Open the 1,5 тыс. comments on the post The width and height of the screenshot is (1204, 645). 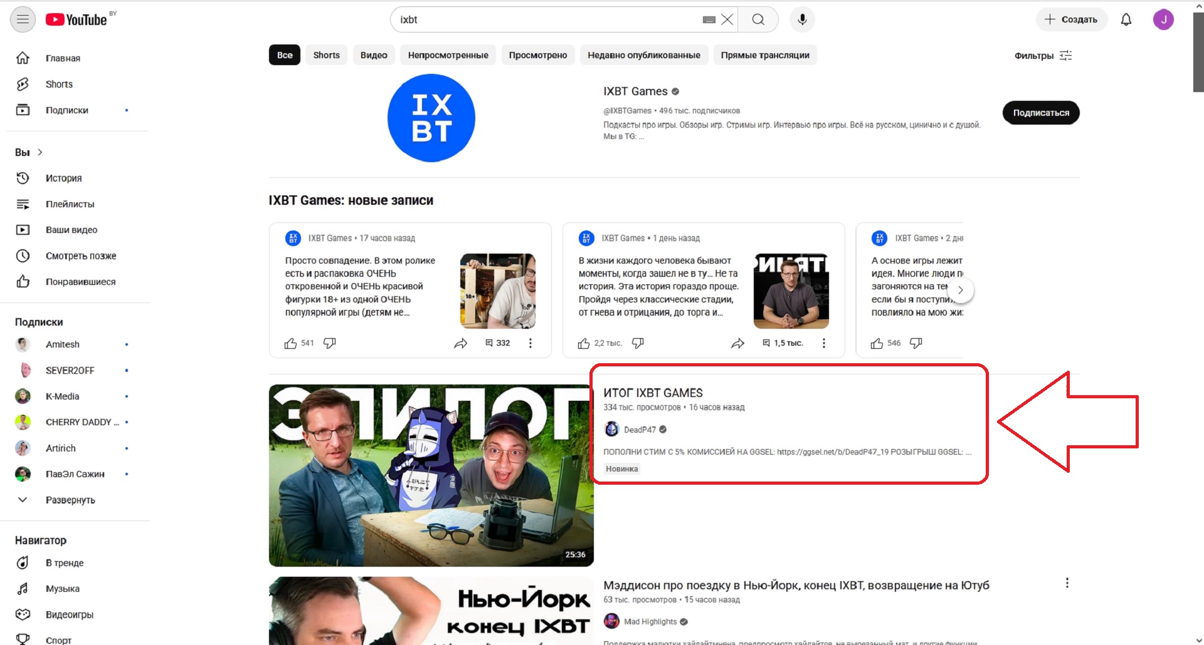pos(783,343)
